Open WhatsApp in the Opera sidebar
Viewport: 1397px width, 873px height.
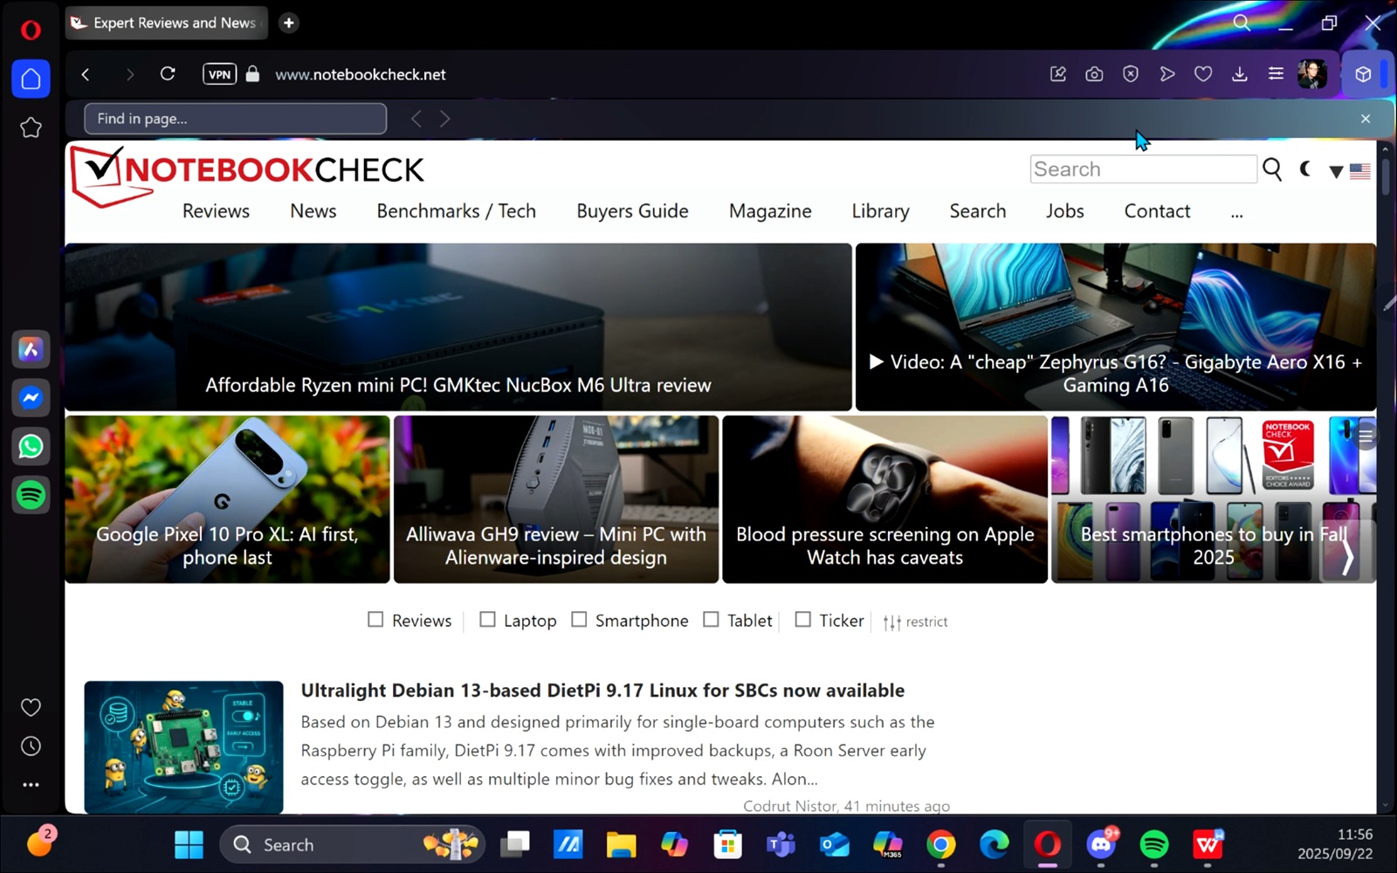(x=31, y=447)
